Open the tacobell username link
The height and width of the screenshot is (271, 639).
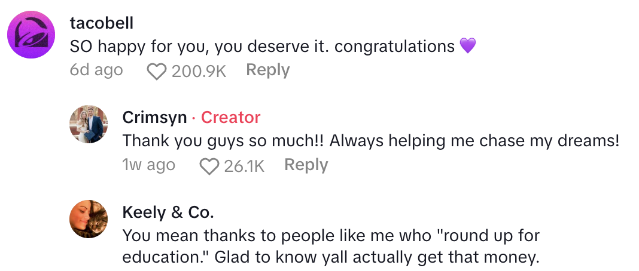click(101, 23)
